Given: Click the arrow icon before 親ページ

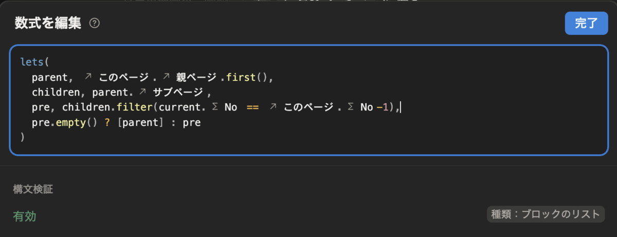Looking at the screenshot, I should point(166,77).
